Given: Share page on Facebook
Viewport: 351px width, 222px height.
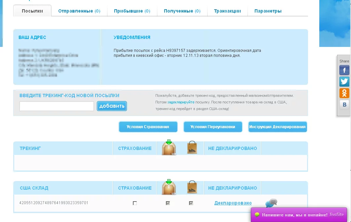Looking at the screenshot, I should (344, 70).
